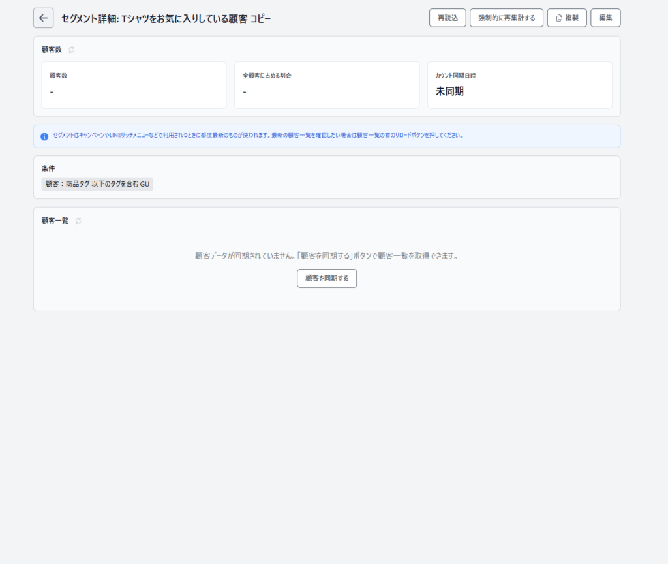Click the 全顧客に占める割合 stat card
The width and height of the screenshot is (668, 564).
click(x=326, y=85)
